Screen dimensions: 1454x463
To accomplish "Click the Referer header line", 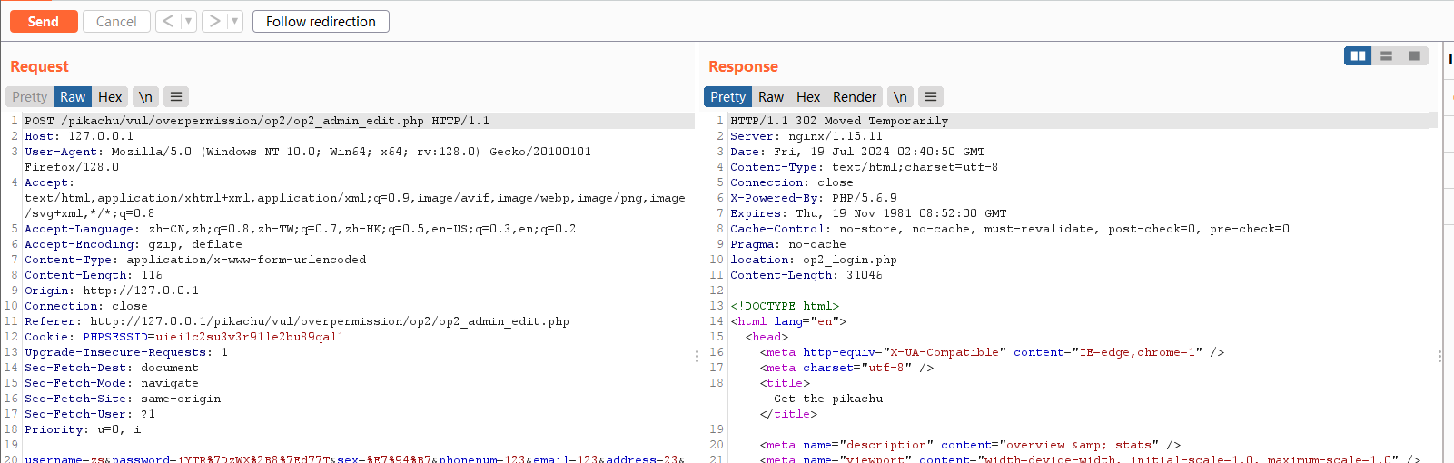I will [297, 321].
